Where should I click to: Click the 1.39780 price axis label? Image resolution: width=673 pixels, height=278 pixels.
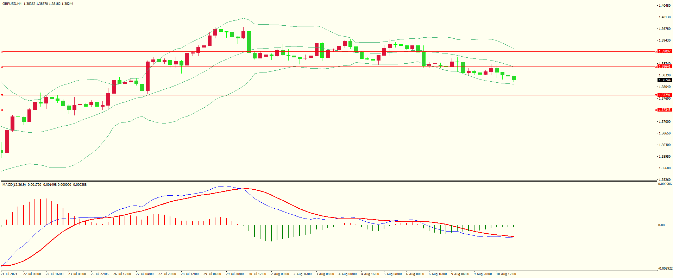tap(665, 29)
